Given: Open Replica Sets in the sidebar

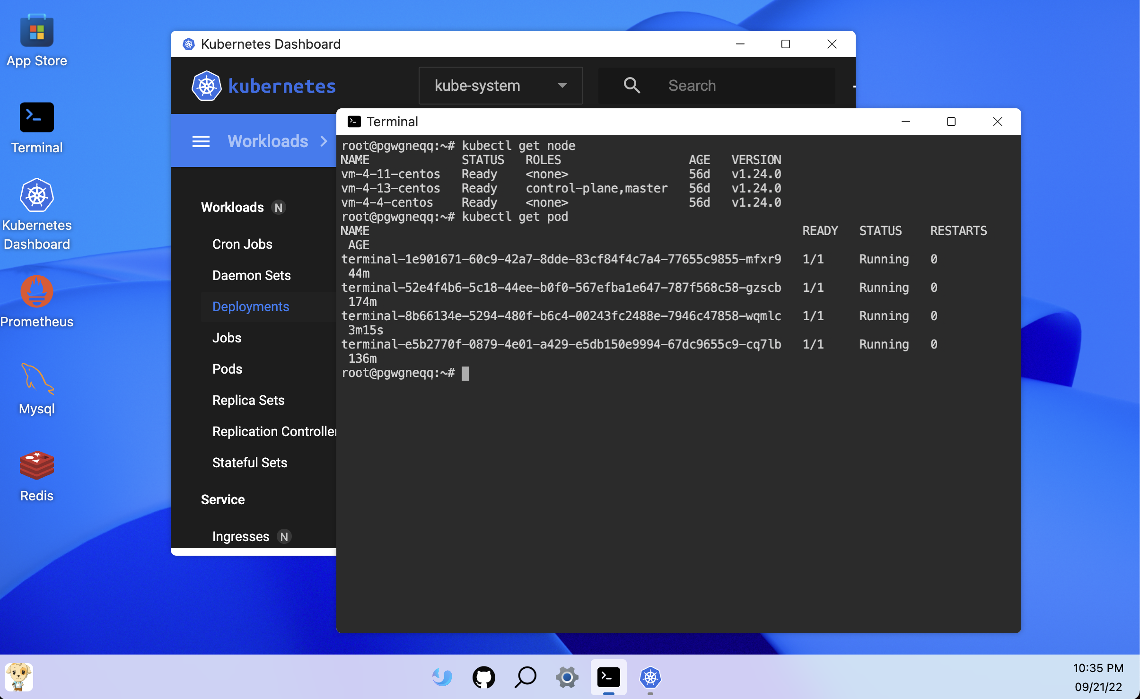Looking at the screenshot, I should coord(248,400).
